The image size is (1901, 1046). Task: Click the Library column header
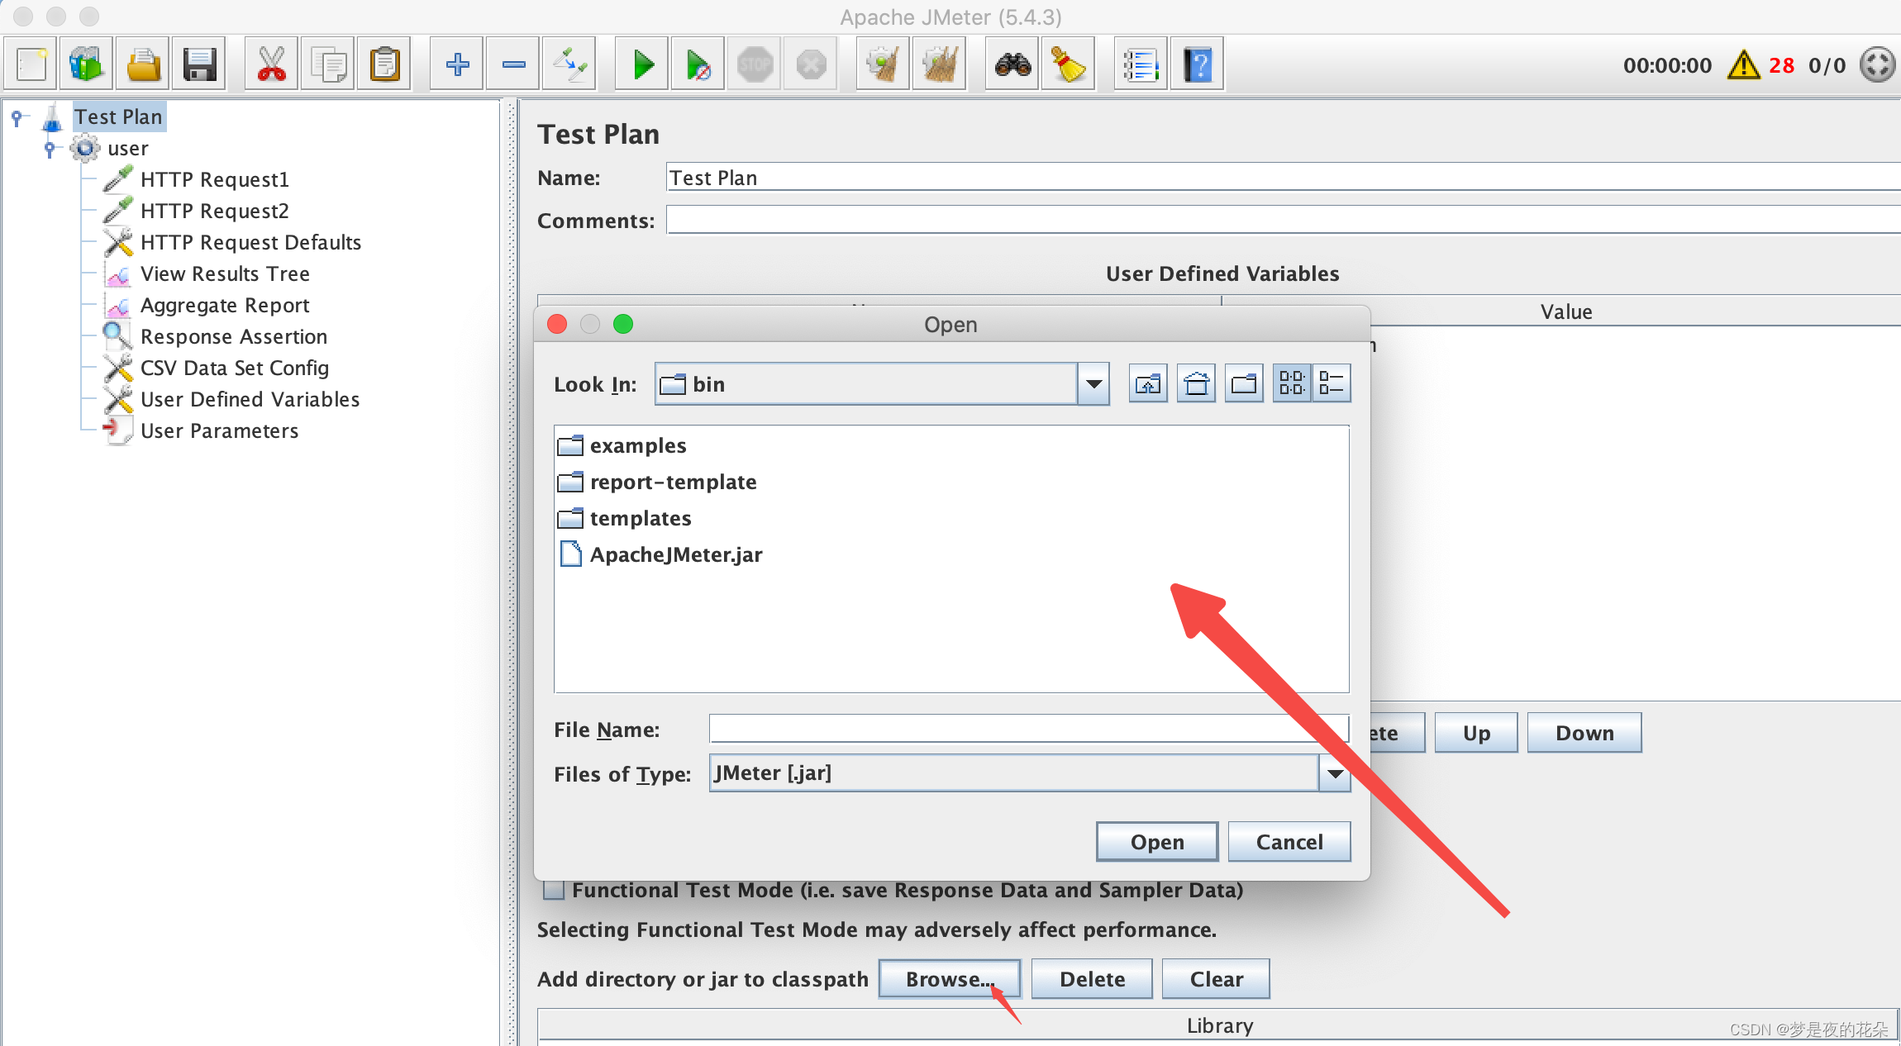[x=1219, y=1025]
